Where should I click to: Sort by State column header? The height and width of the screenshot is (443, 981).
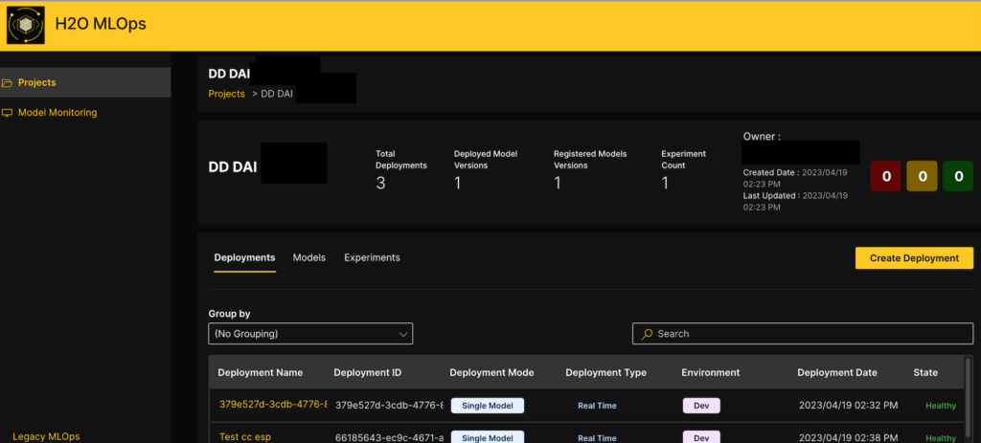(925, 372)
